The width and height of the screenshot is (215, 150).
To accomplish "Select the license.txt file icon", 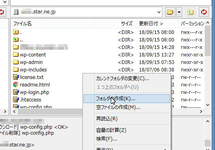I will coord(16,77).
